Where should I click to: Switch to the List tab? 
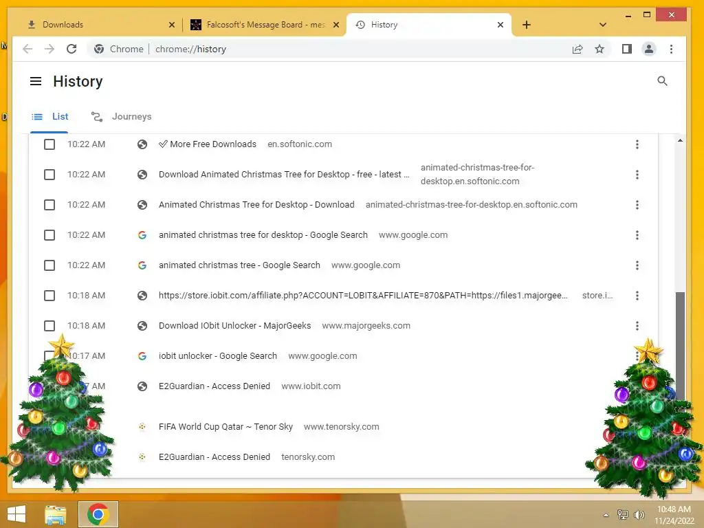tap(49, 117)
